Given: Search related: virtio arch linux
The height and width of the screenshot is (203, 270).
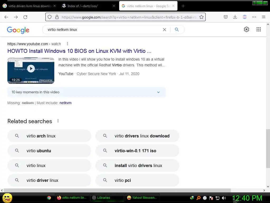Looking at the screenshot, I should pos(49,136).
